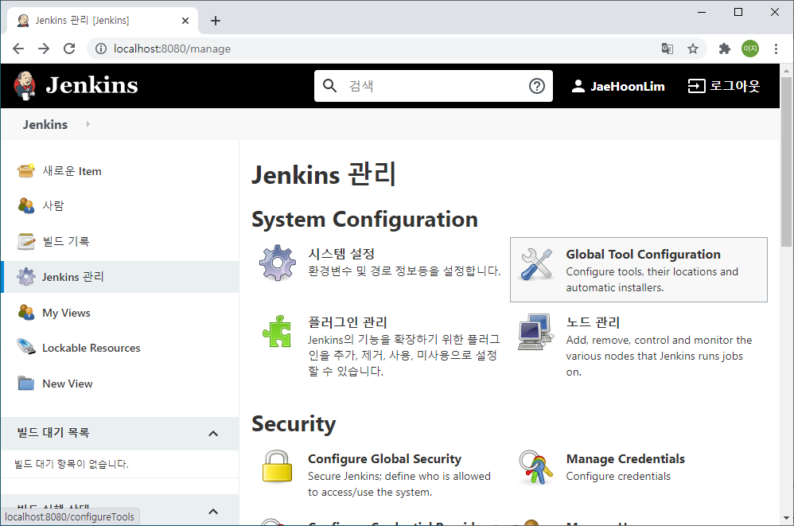Viewport: 794px width, 526px height.
Task: Click the Jenkins 관리 gear icon in sidebar
Action: click(25, 277)
